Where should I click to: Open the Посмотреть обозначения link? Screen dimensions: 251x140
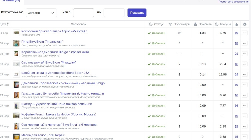click(x=234, y=2)
